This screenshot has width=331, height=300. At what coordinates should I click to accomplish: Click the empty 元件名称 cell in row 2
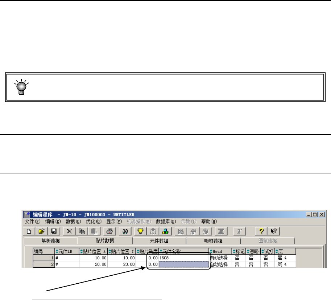[184, 264]
